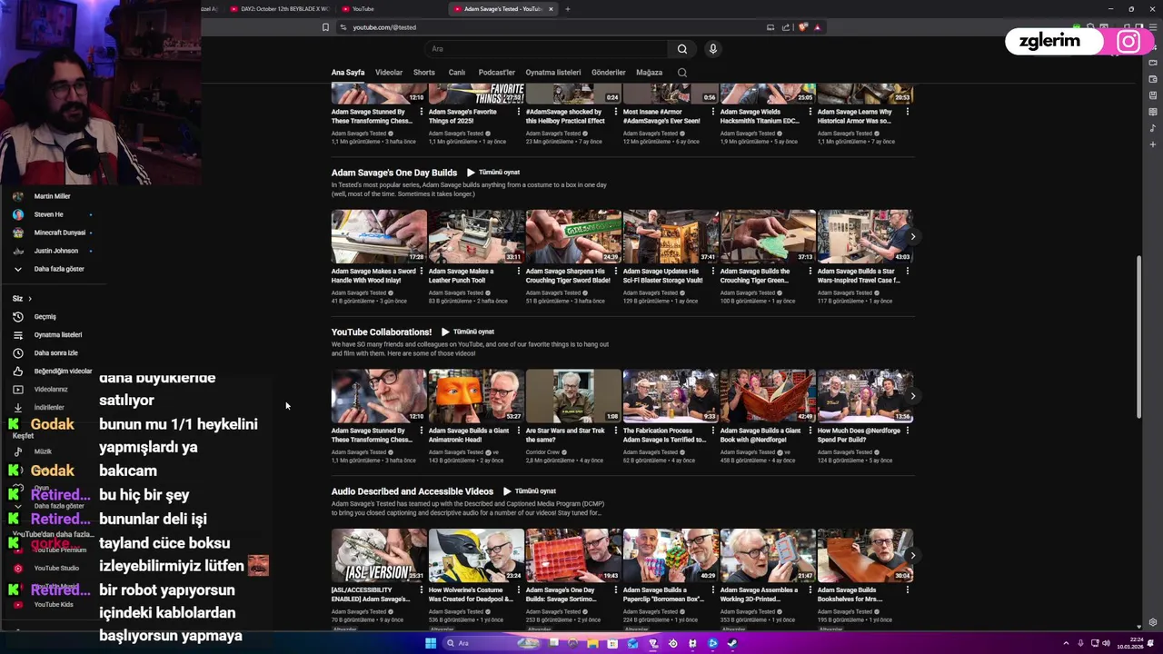Play all Audio Described and Accessible Videos
1163x654 pixels.
point(530,491)
